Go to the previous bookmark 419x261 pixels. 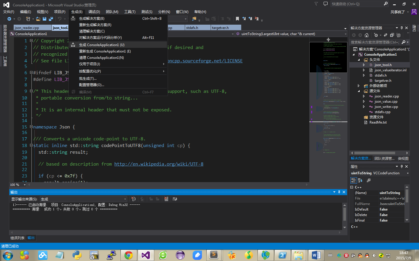click(x=244, y=19)
